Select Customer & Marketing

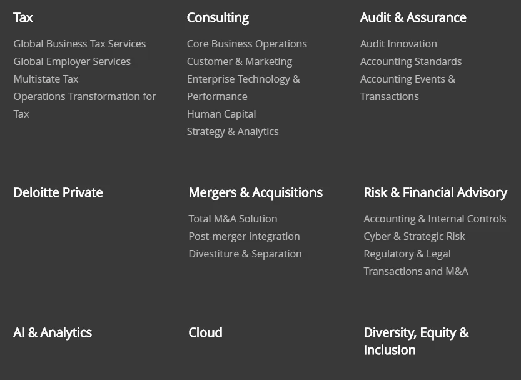[x=240, y=61]
